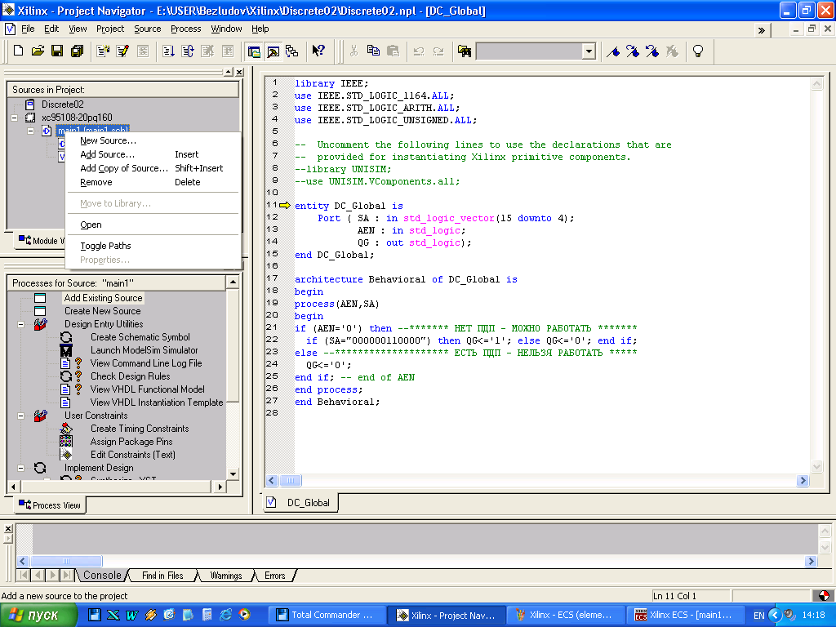Select Assign Package Pins process
836x627 pixels.
click(131, 442)
